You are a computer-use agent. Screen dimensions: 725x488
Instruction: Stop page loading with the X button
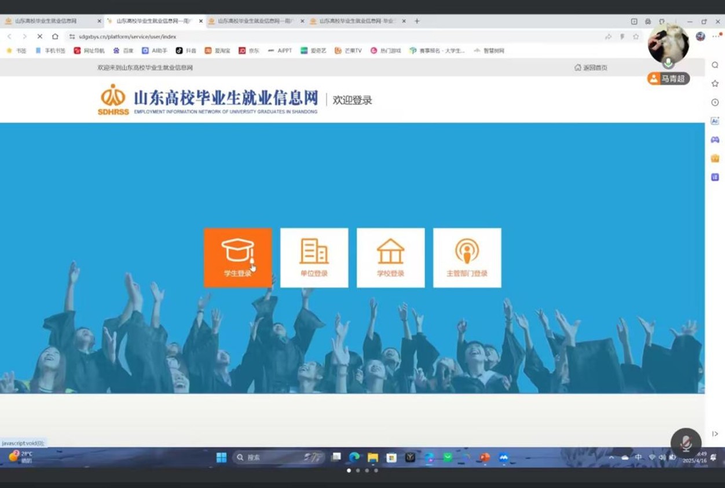tap(39, 36)
